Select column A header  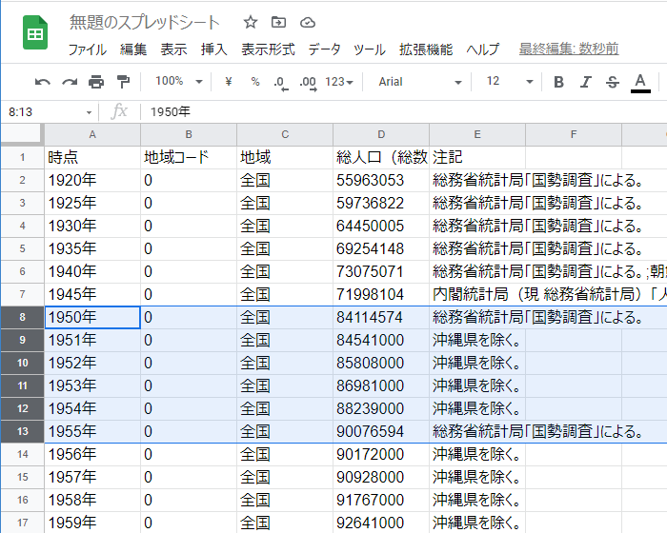coord(92,135)
